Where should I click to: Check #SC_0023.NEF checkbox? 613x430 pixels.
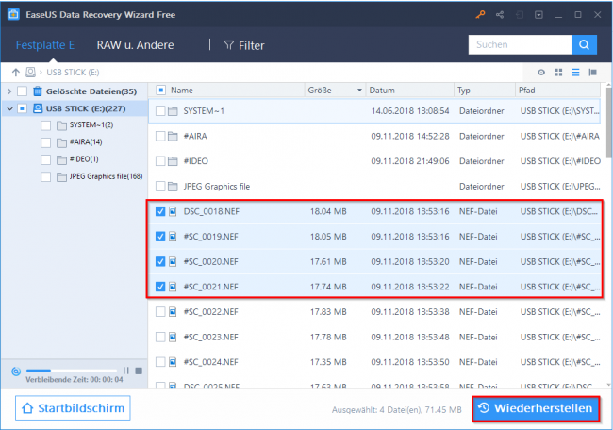point(160,337)
